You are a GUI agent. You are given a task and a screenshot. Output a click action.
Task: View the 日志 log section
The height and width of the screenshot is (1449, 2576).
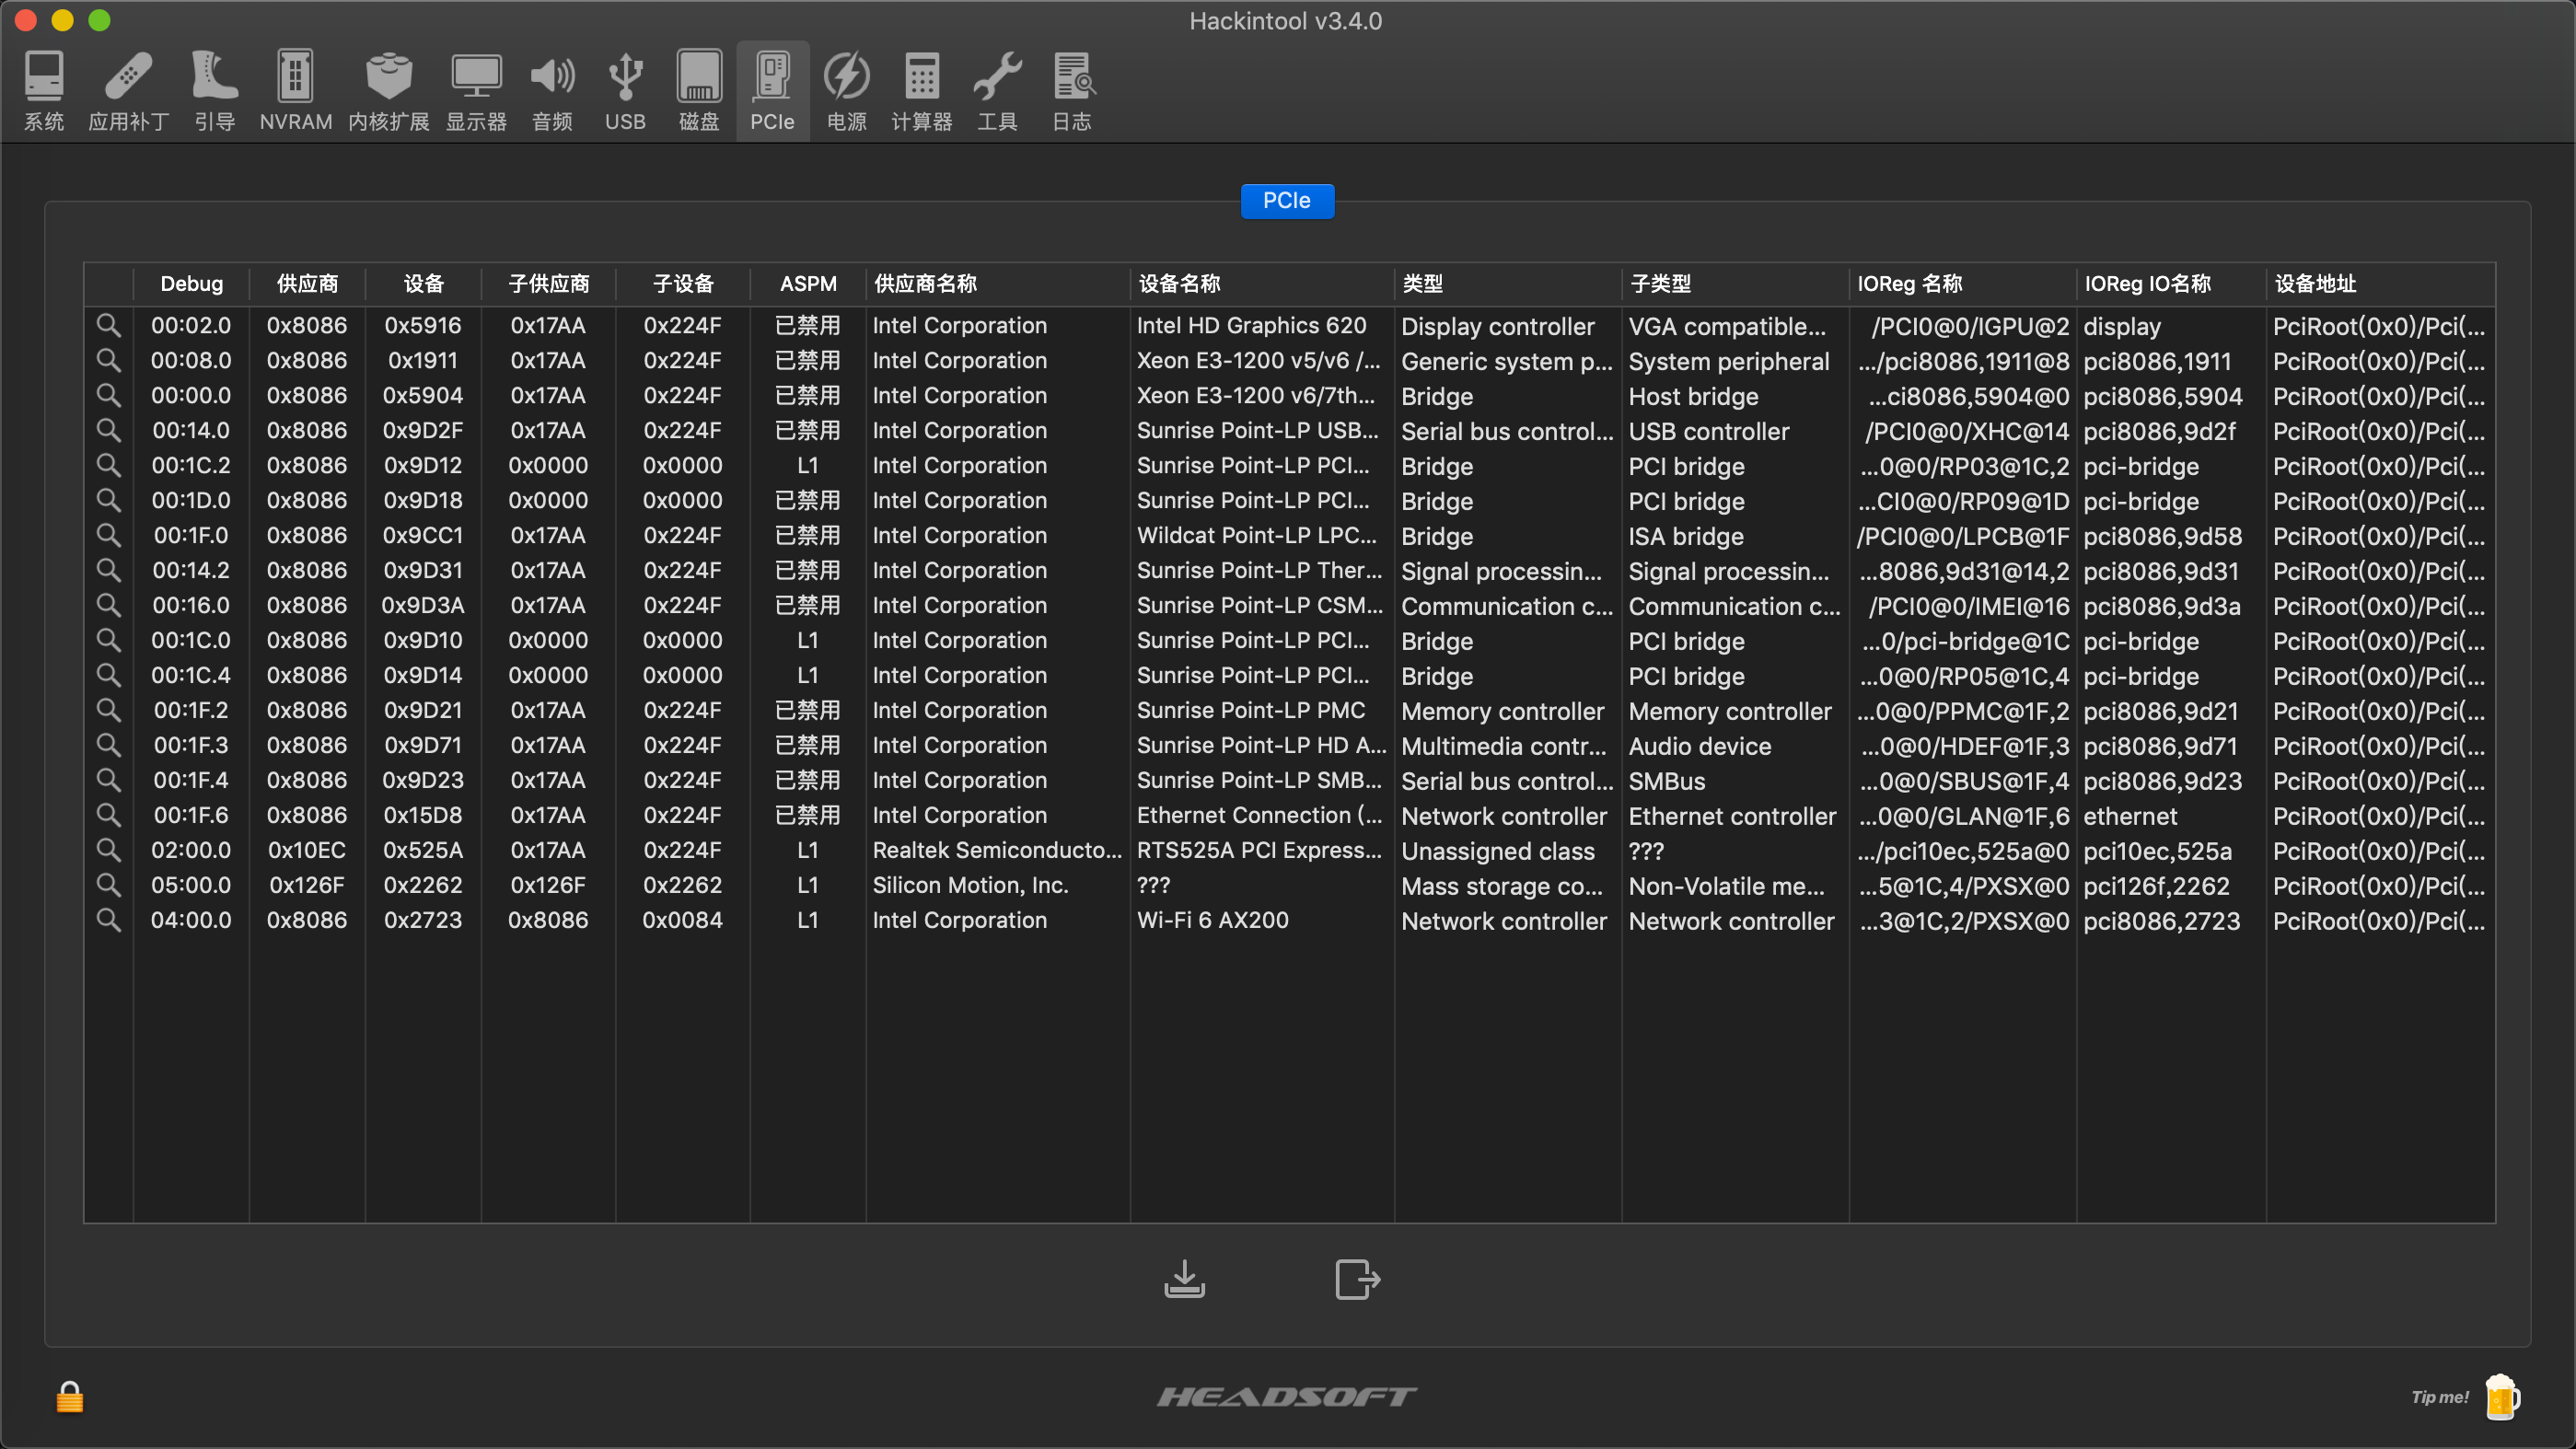click(1071, 90)
